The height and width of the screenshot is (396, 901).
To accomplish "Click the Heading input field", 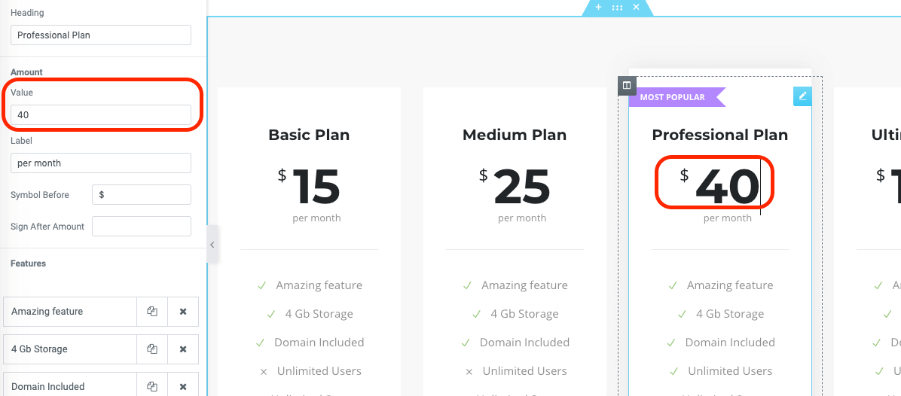I will click(x=101, y=35).
